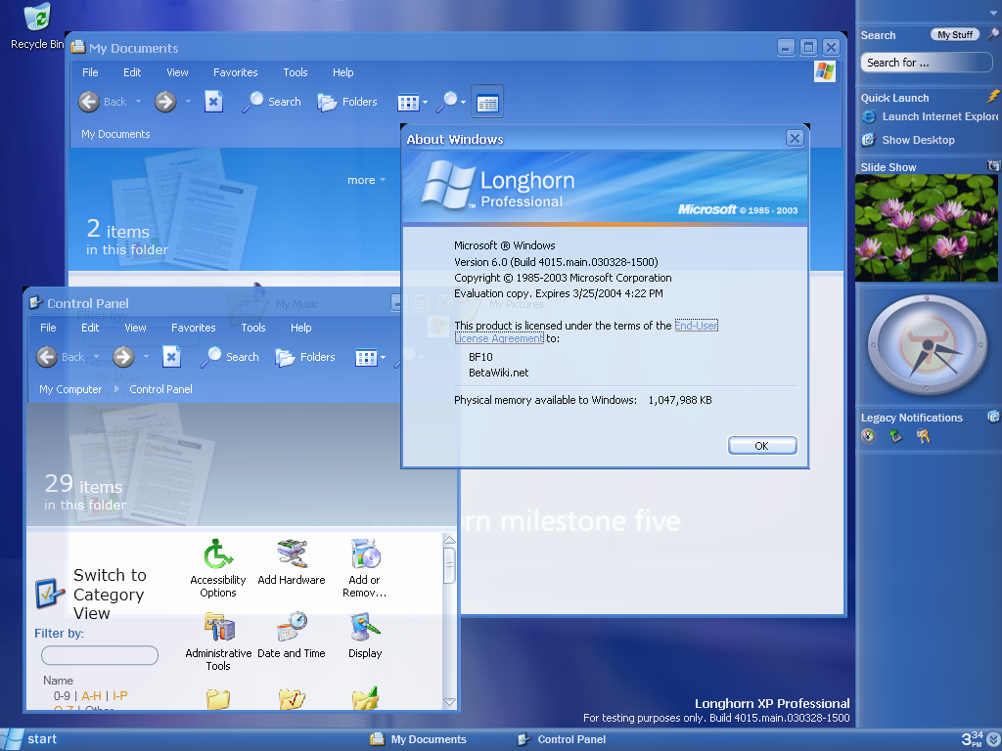Filter items by the A-H link

coord(91,696)
